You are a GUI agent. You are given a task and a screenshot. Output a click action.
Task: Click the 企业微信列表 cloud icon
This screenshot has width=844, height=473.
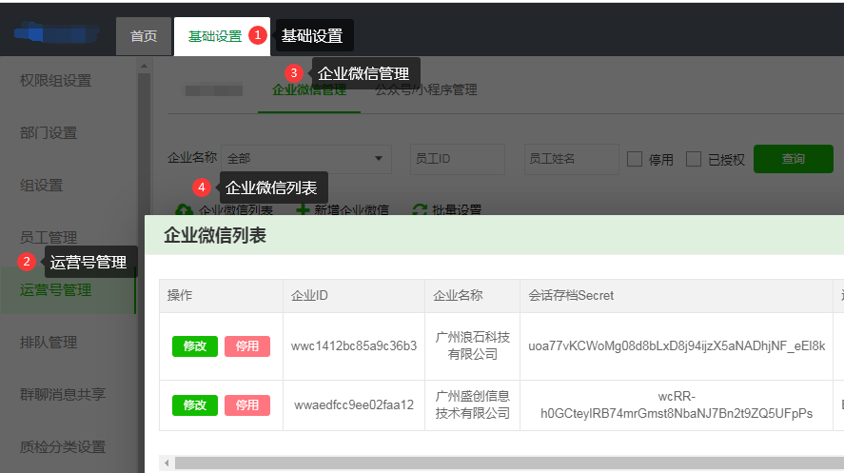[184, 210]
